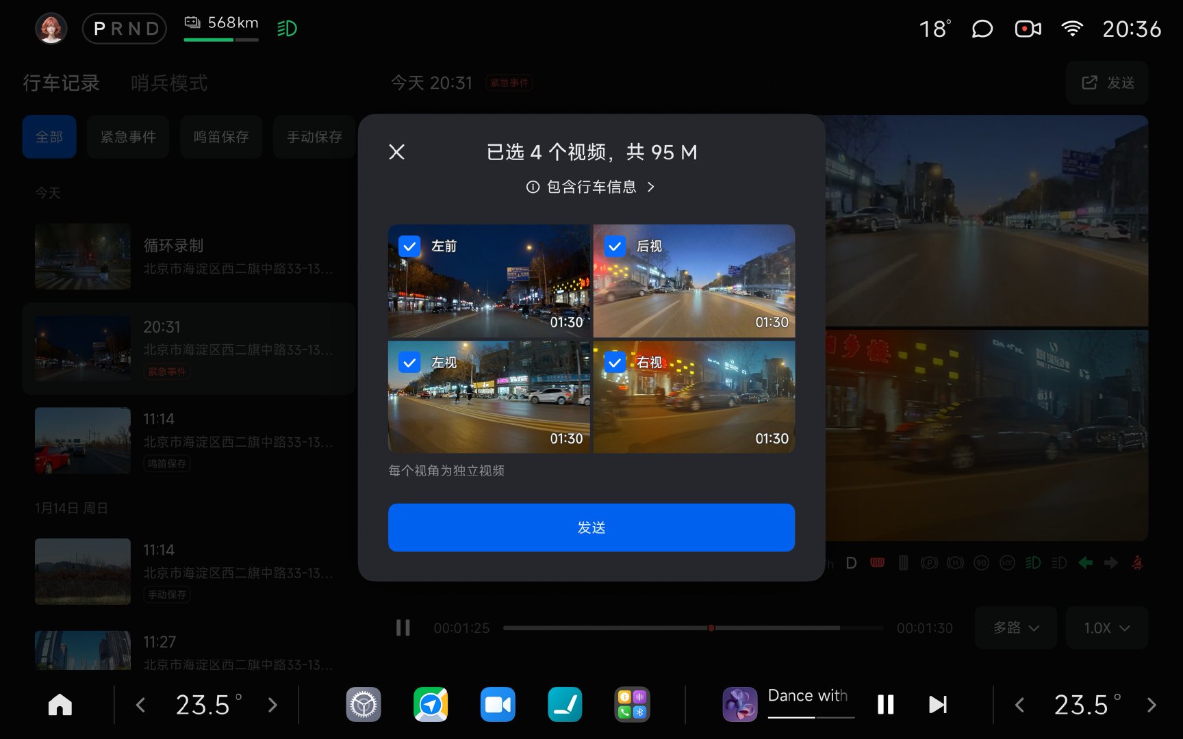The width and height of the screenshot is (1183, 739).
Task: Expand the 包含行车信息 option
Action: (x=591, y=187)
